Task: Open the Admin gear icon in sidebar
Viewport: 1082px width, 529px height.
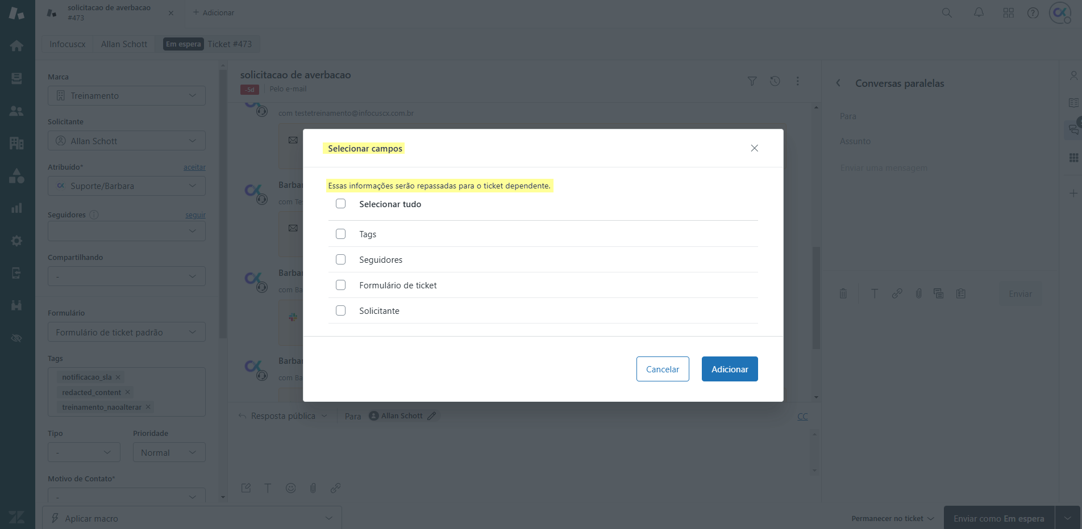Action: [x=16, y=241]
